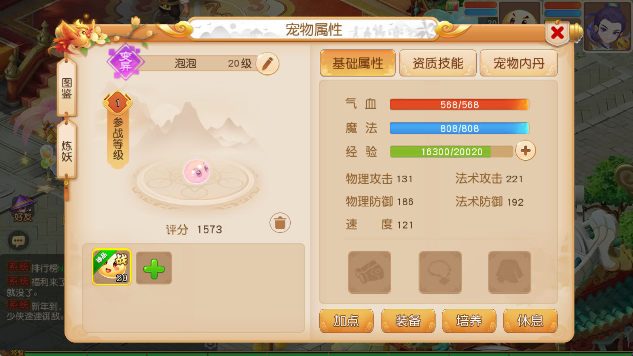The width and height of the screenshot is (633, 356).
Task: Click the 装备 button
Action: tap(408, 320)
